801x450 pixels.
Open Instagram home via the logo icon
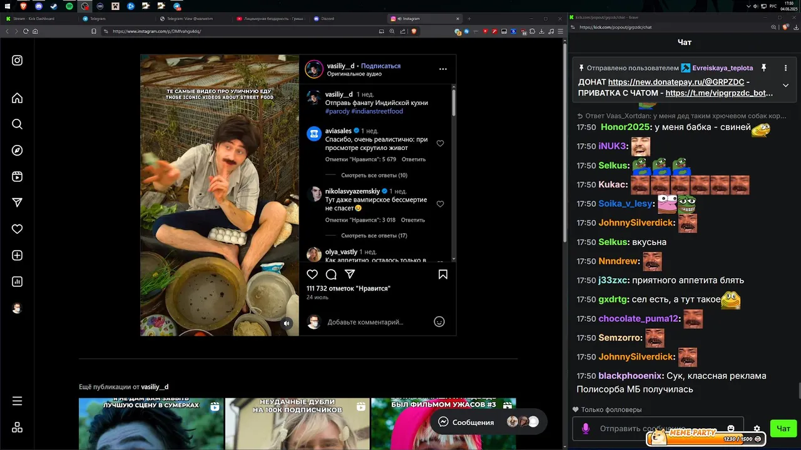(x=18, y=61)
